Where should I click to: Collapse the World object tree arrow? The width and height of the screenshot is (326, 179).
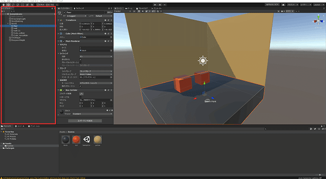point(8,24)
